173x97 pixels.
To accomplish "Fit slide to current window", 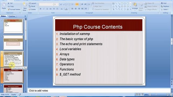I will pos(171,94).
